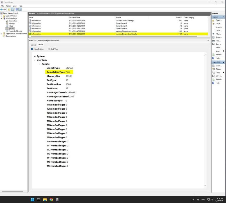
Task: Open File Explorer from the taskbar
Action: 45,200
